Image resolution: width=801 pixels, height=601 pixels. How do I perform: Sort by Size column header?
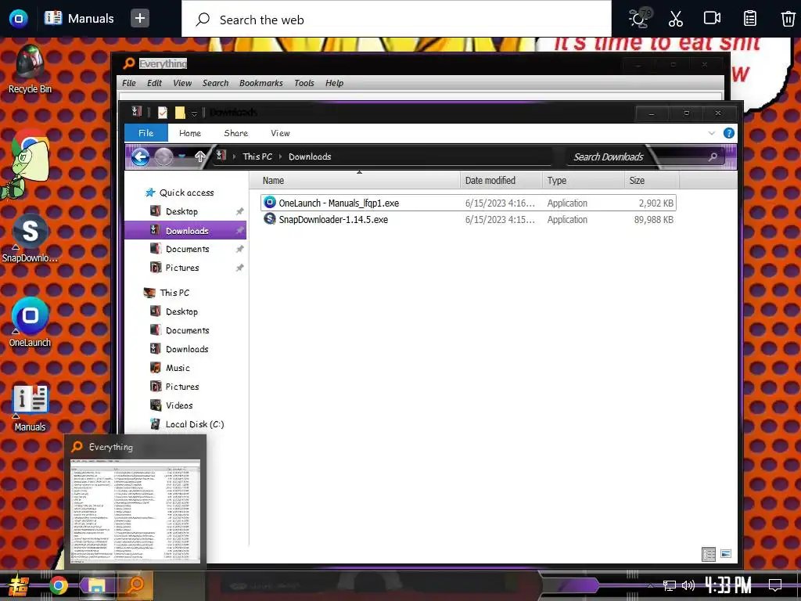pyautogui.click(x=652, y=181)
